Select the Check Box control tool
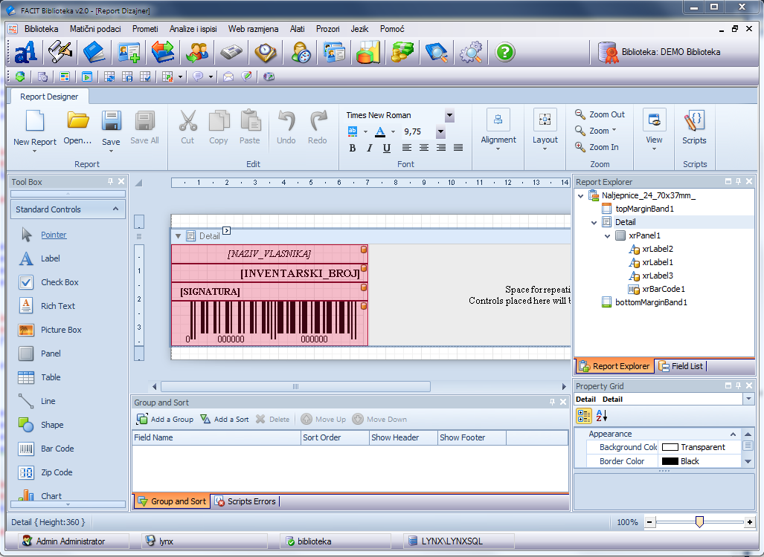Viewport: 764px width, 557px height. pos(60,282)
